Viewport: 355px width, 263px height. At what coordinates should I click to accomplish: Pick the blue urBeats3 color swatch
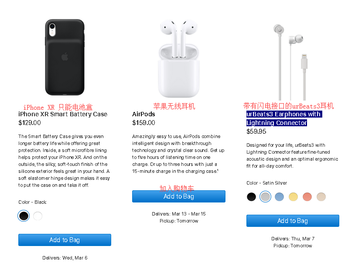[279, 197]
